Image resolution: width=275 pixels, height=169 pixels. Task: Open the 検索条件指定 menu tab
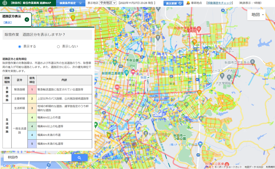click(x=68, y=3)
